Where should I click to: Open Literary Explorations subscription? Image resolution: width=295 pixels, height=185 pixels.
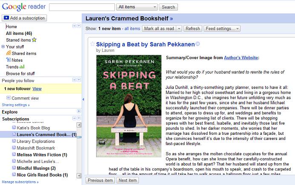[x=36, y=141]
